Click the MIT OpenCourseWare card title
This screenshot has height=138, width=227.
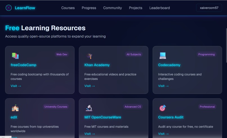(103, 117)
